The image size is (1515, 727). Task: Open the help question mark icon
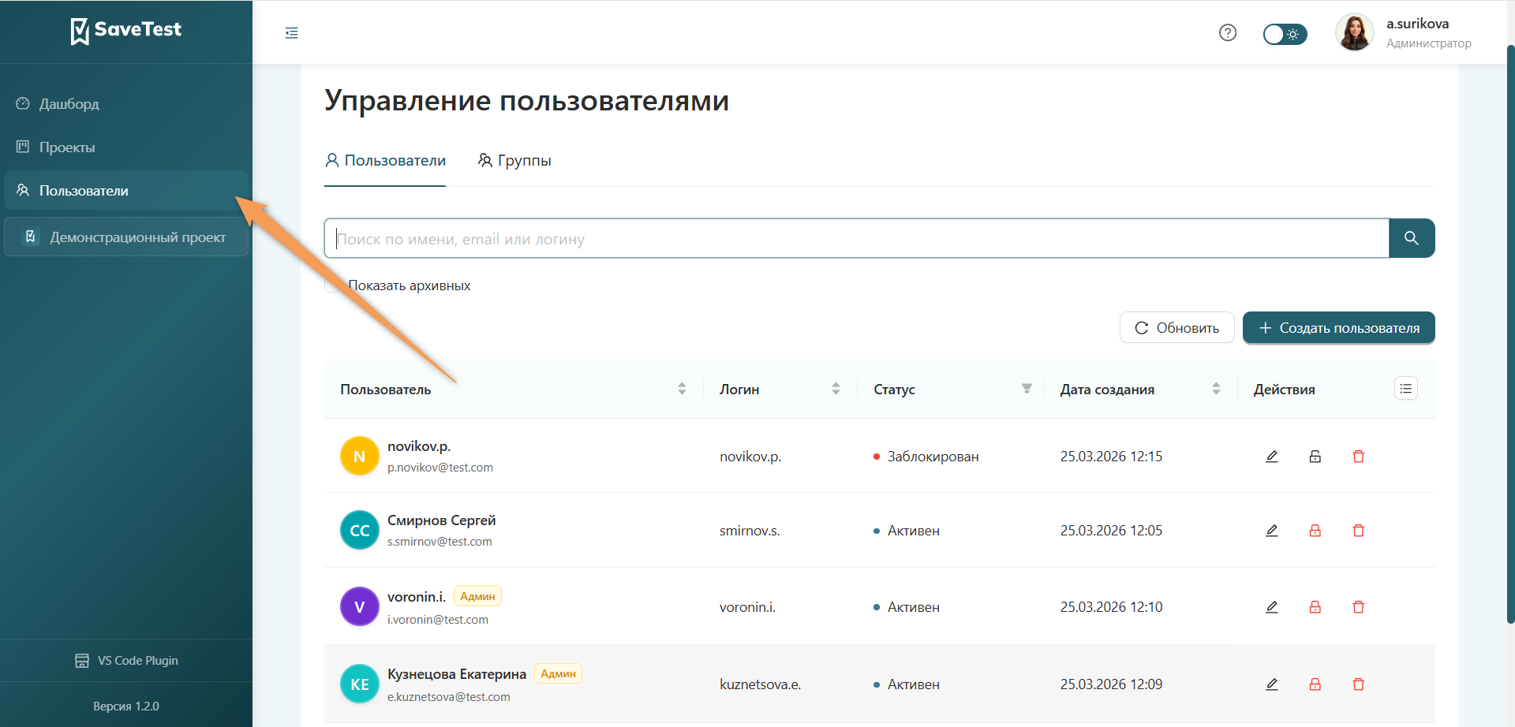[1227, 32]
